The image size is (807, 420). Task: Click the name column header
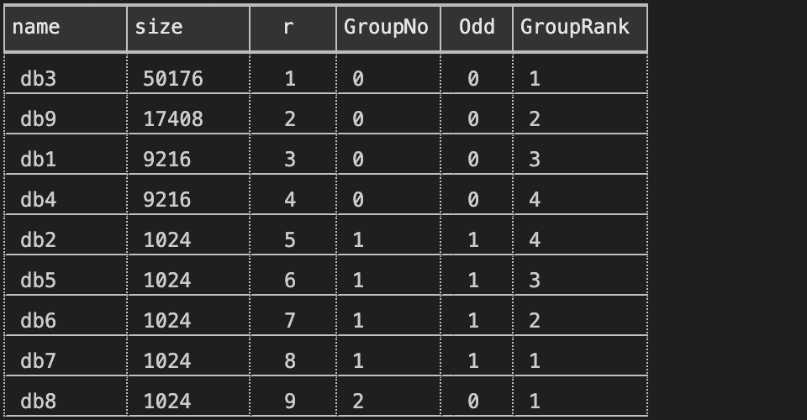point(66,28)
